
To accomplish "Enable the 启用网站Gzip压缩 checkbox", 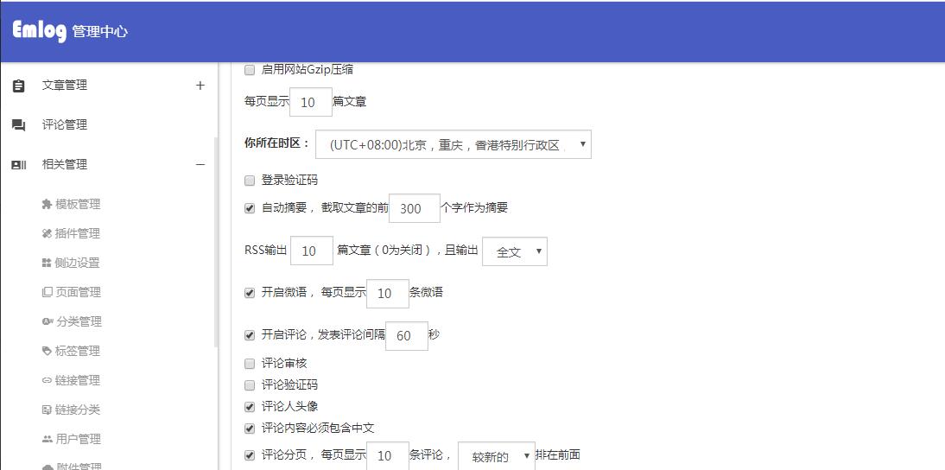I will (x=250, y=70).
